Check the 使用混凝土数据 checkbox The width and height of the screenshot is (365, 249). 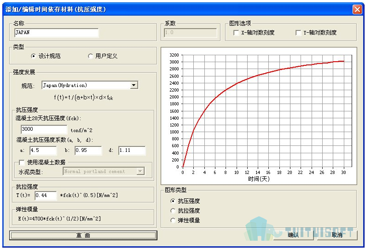pyautogui.click(x=22, y=162)
